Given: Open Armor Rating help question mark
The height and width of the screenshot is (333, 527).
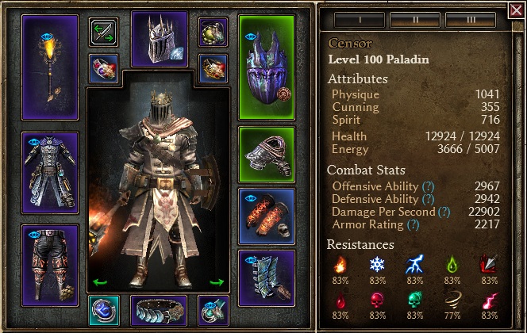Looking at the screenshot, I should click(413, 224).
